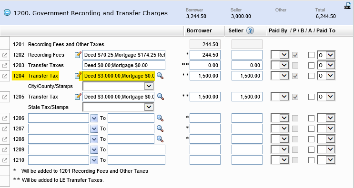Open line 1204 pop-out icon
The image size is (354, 188).
tap(5, 76)
